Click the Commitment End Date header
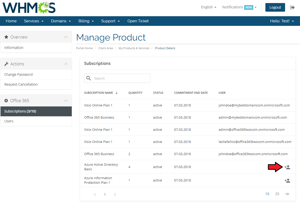Viewport: 300px width, 205px height. tap(191, 93)
